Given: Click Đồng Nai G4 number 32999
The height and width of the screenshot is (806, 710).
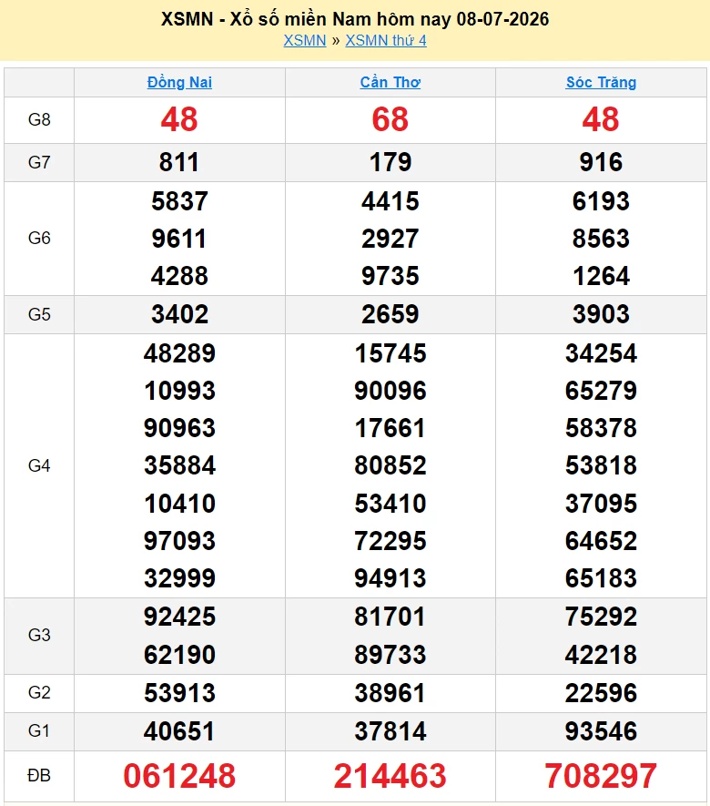Looking at the screenshot, I should (179, 578).
